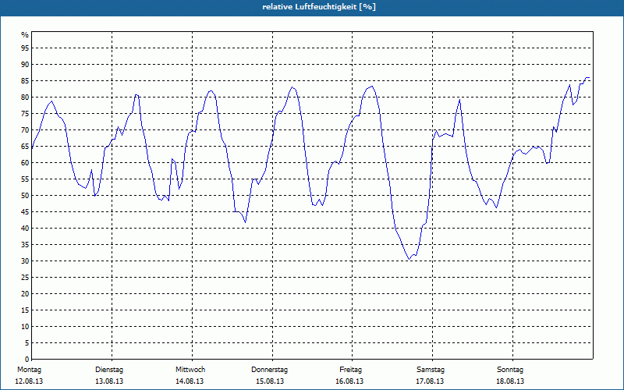Click the date '17.08.13'
624x390 pixels.
[x=430, y=381]
